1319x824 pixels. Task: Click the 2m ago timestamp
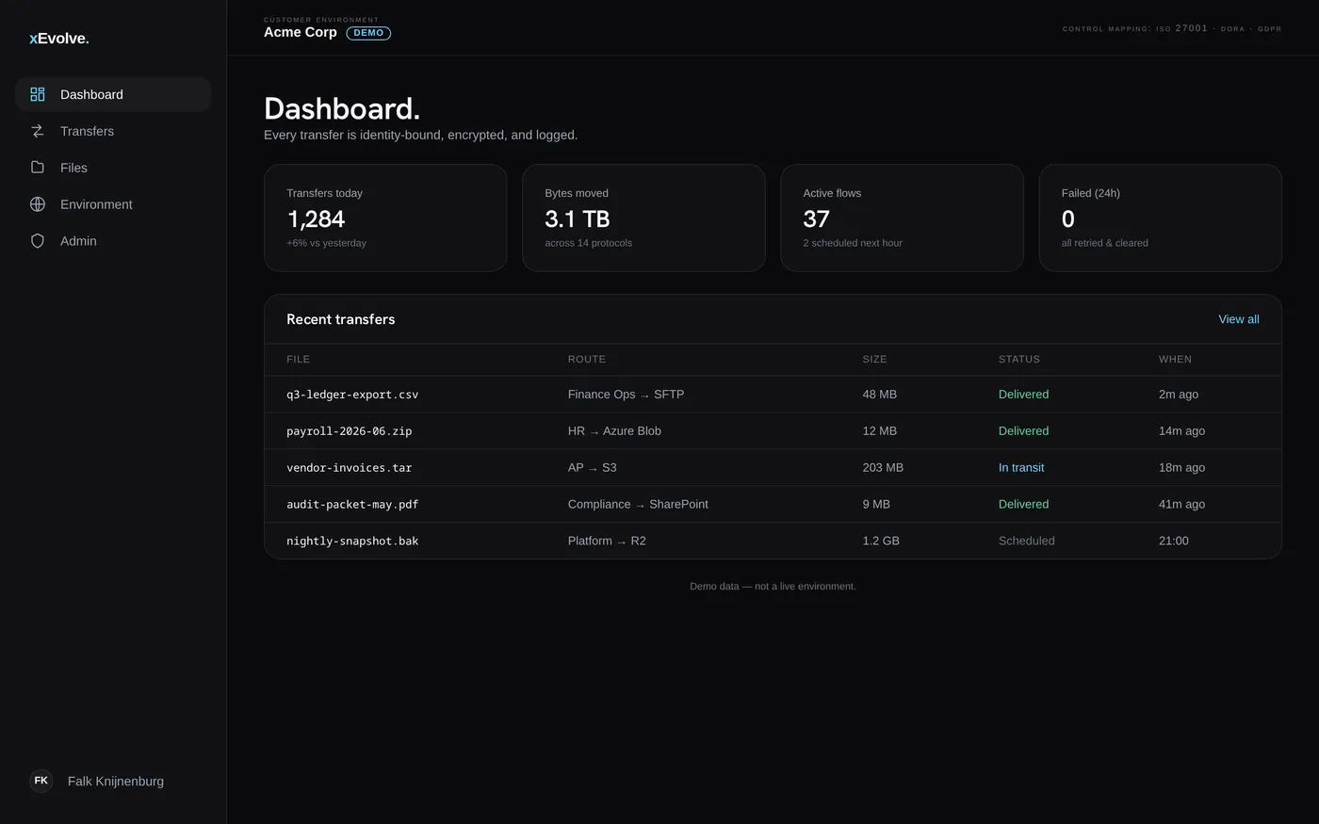[1179, 395]
